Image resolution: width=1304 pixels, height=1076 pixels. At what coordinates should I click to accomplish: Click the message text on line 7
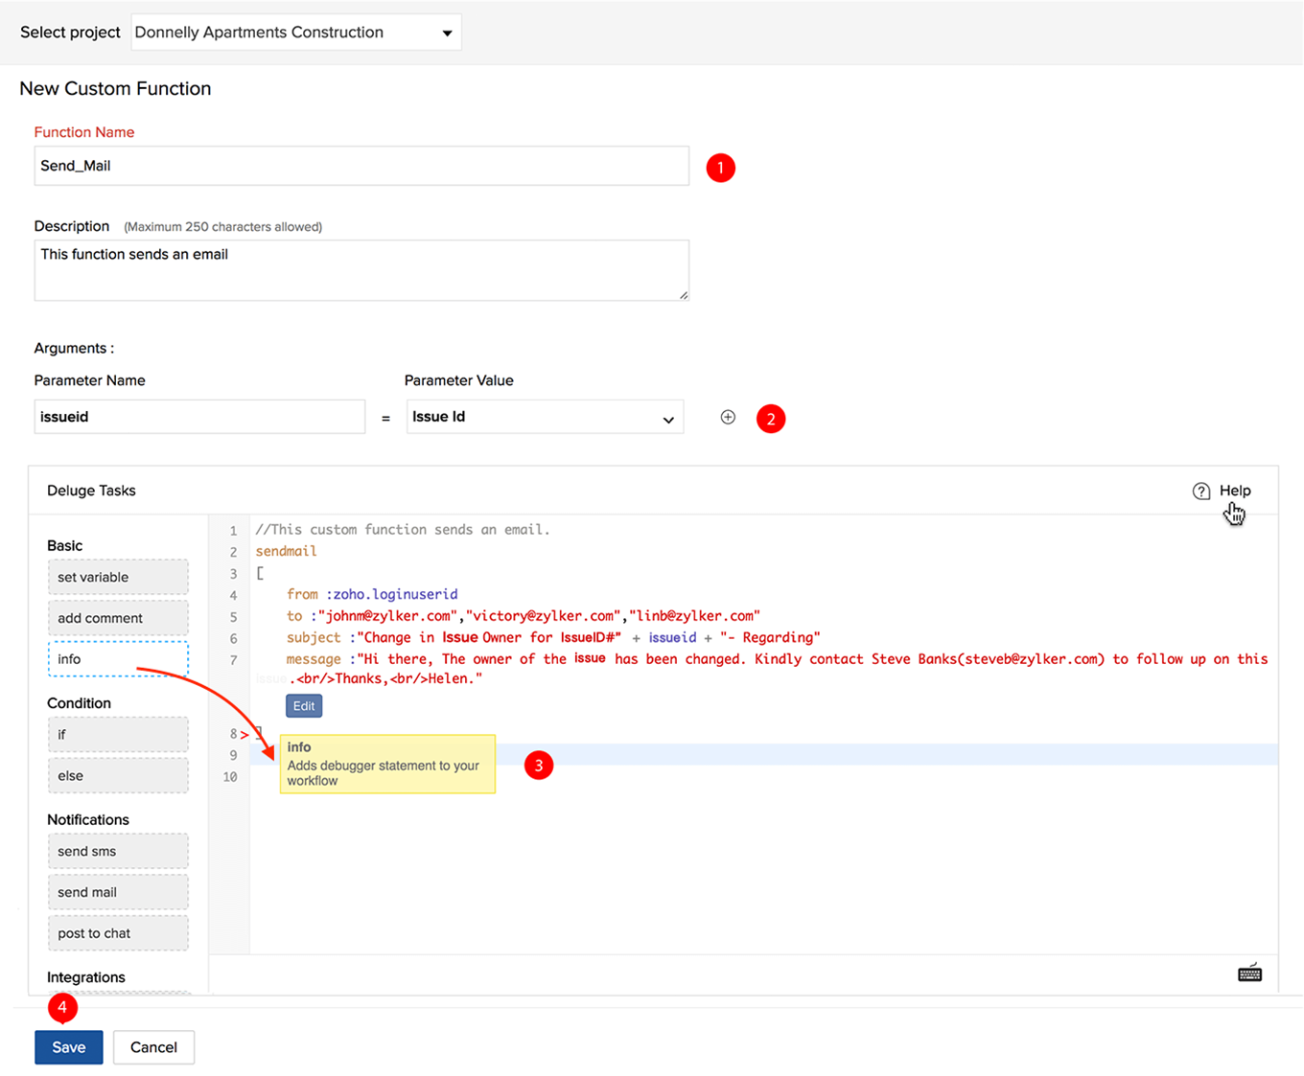[777, 668]
